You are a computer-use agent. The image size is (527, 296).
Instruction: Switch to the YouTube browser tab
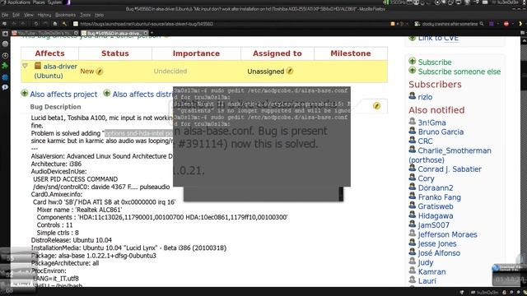click(44, 33)
